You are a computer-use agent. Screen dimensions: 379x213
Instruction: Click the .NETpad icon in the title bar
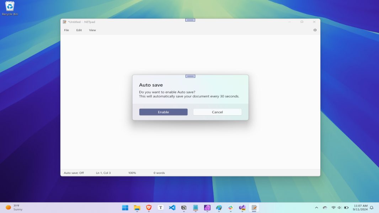(65, 22)
